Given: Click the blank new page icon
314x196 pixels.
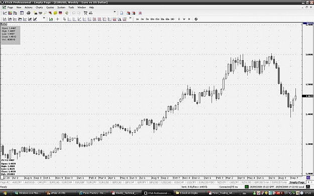Looking at the screenshot, I should (122, 13).
